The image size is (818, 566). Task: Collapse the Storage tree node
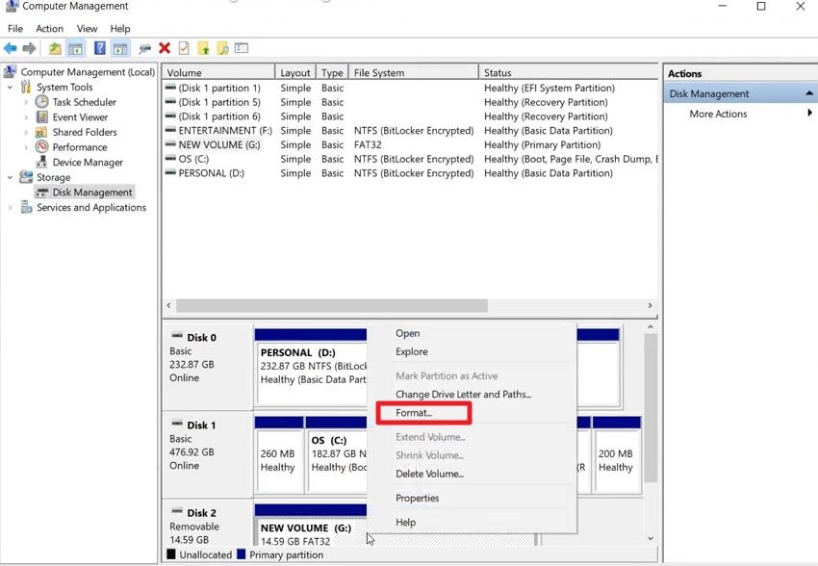(x=12, y=177)
